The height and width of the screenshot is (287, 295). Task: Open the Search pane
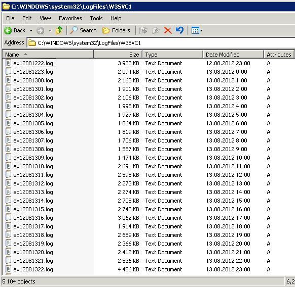[x=83, y=30]
